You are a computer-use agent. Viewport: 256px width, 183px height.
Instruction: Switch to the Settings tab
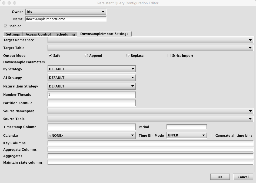pos(13,34)
